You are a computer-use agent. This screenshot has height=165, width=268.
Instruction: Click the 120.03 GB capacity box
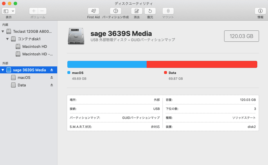tap(241, 36)
